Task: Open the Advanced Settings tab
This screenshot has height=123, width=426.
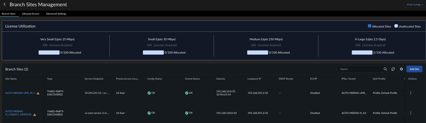Action: (x=56, y=14)
